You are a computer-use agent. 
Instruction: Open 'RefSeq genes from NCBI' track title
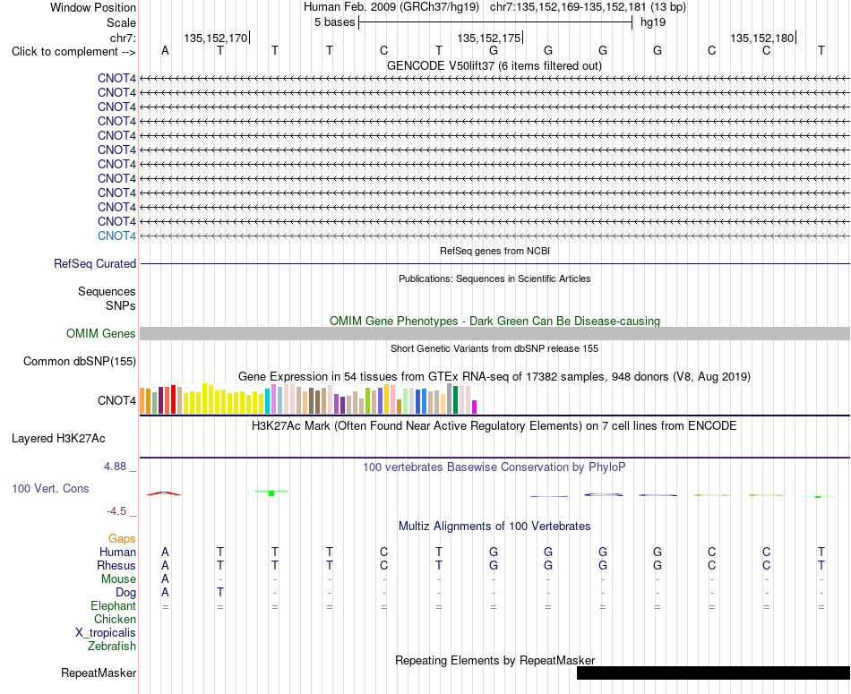[494, 252]
